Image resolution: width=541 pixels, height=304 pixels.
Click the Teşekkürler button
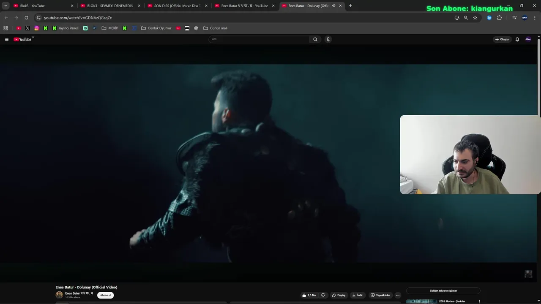[380, 295]
